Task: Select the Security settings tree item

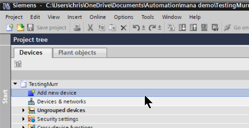Action: click(x=58, y=119)
